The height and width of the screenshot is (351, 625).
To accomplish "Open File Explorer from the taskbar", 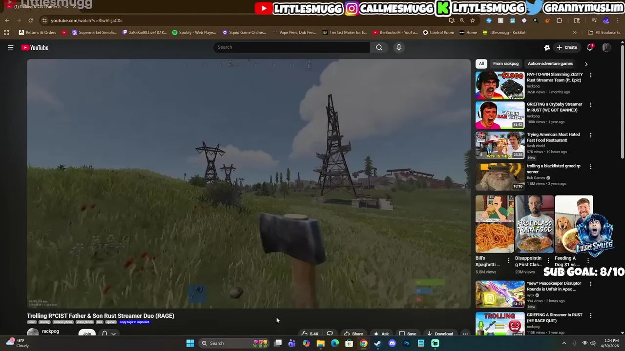I will pos(320,343).
